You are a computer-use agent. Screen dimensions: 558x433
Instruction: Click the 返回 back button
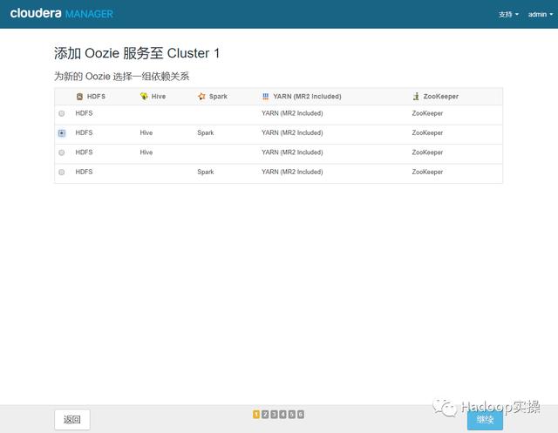(72, 419)
